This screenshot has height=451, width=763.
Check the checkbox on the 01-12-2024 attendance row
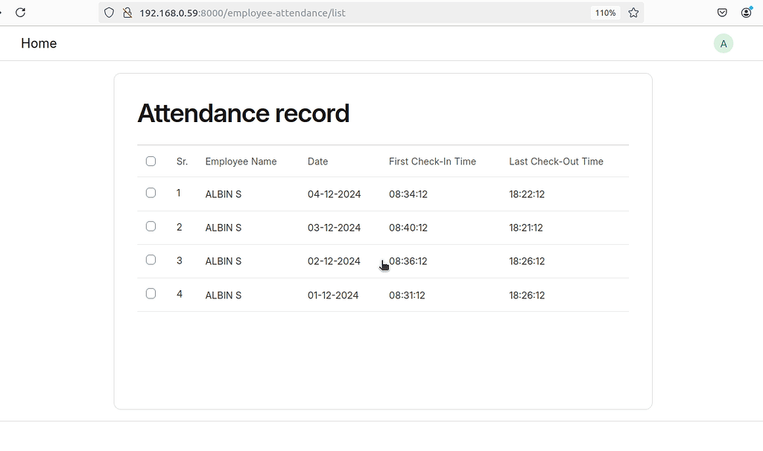click(151, 293)
